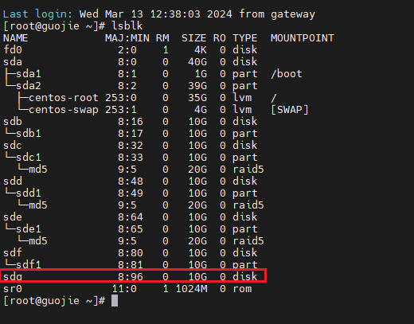Click the sdf disk name
This screenshot has width=414, height=324.
[x=13, y=253]
